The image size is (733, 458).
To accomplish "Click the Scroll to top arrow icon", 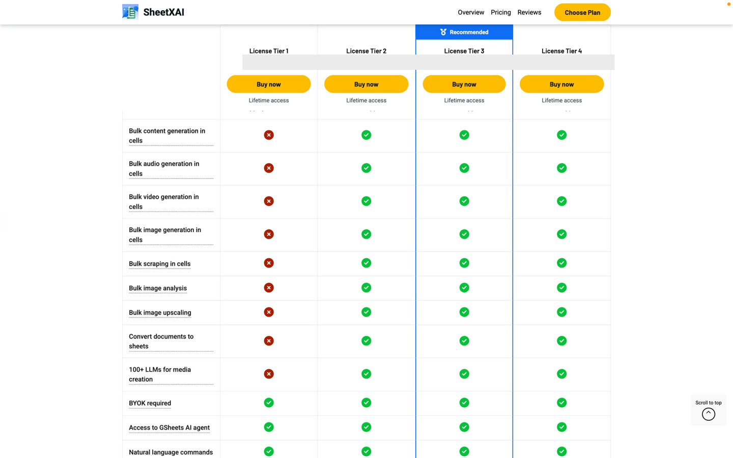I will [x=709, y=414].
